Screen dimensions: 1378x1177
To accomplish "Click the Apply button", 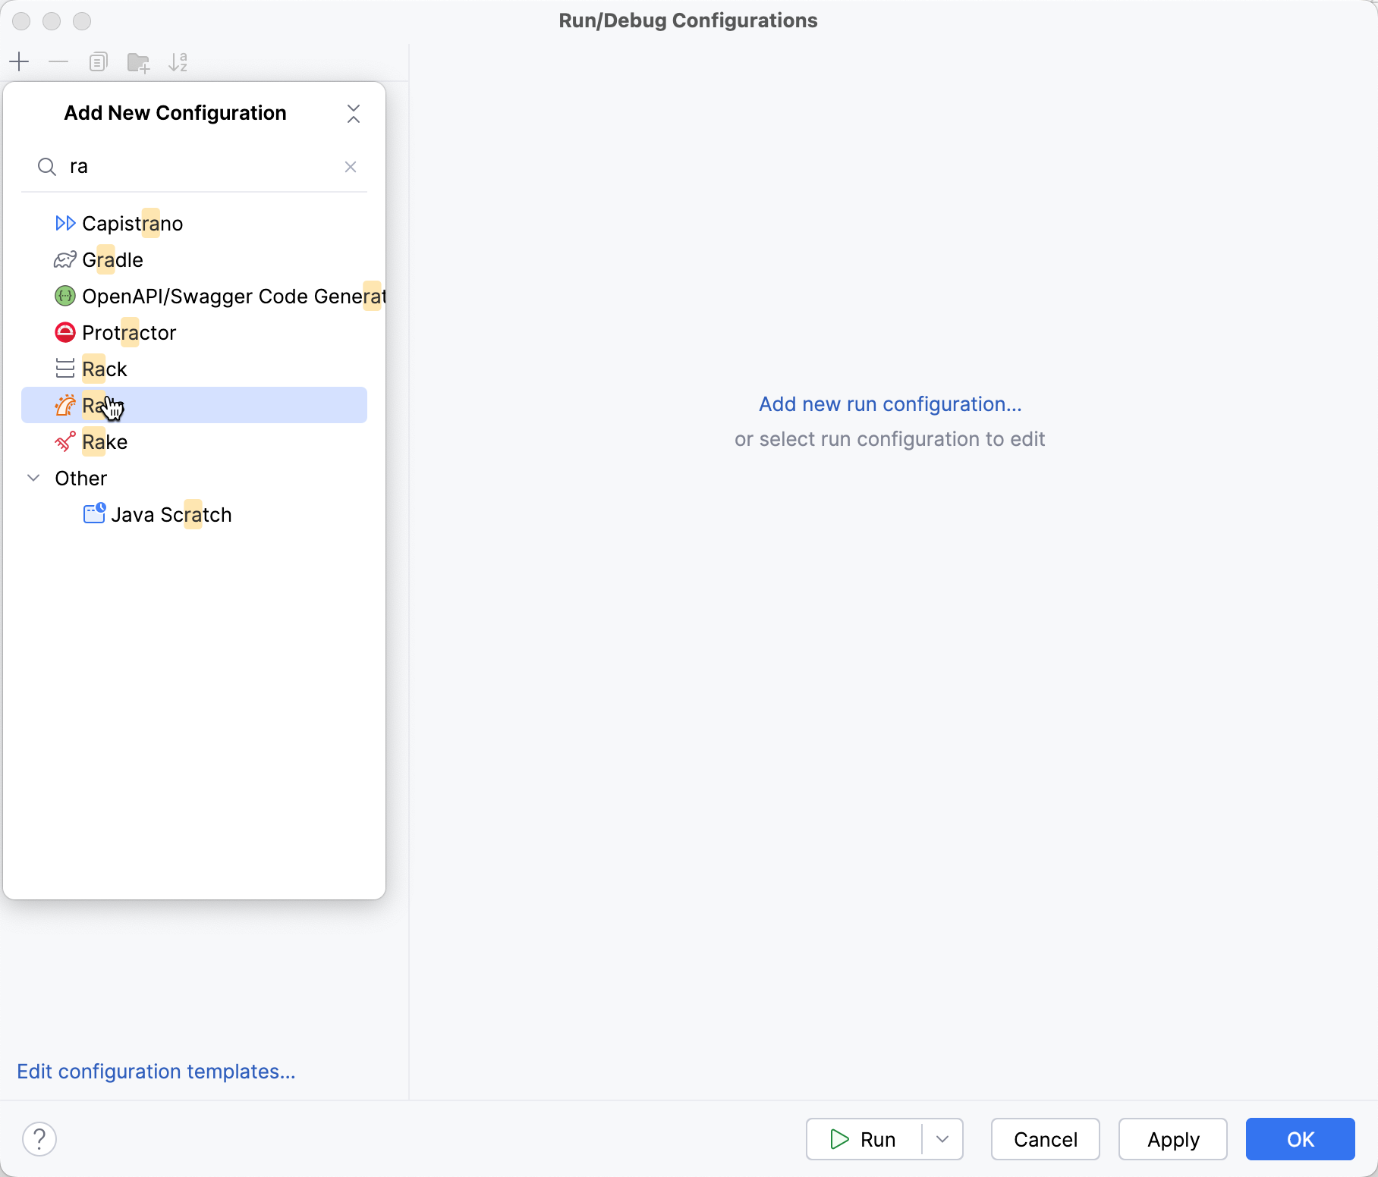I will click(x=1172, y=1139).
